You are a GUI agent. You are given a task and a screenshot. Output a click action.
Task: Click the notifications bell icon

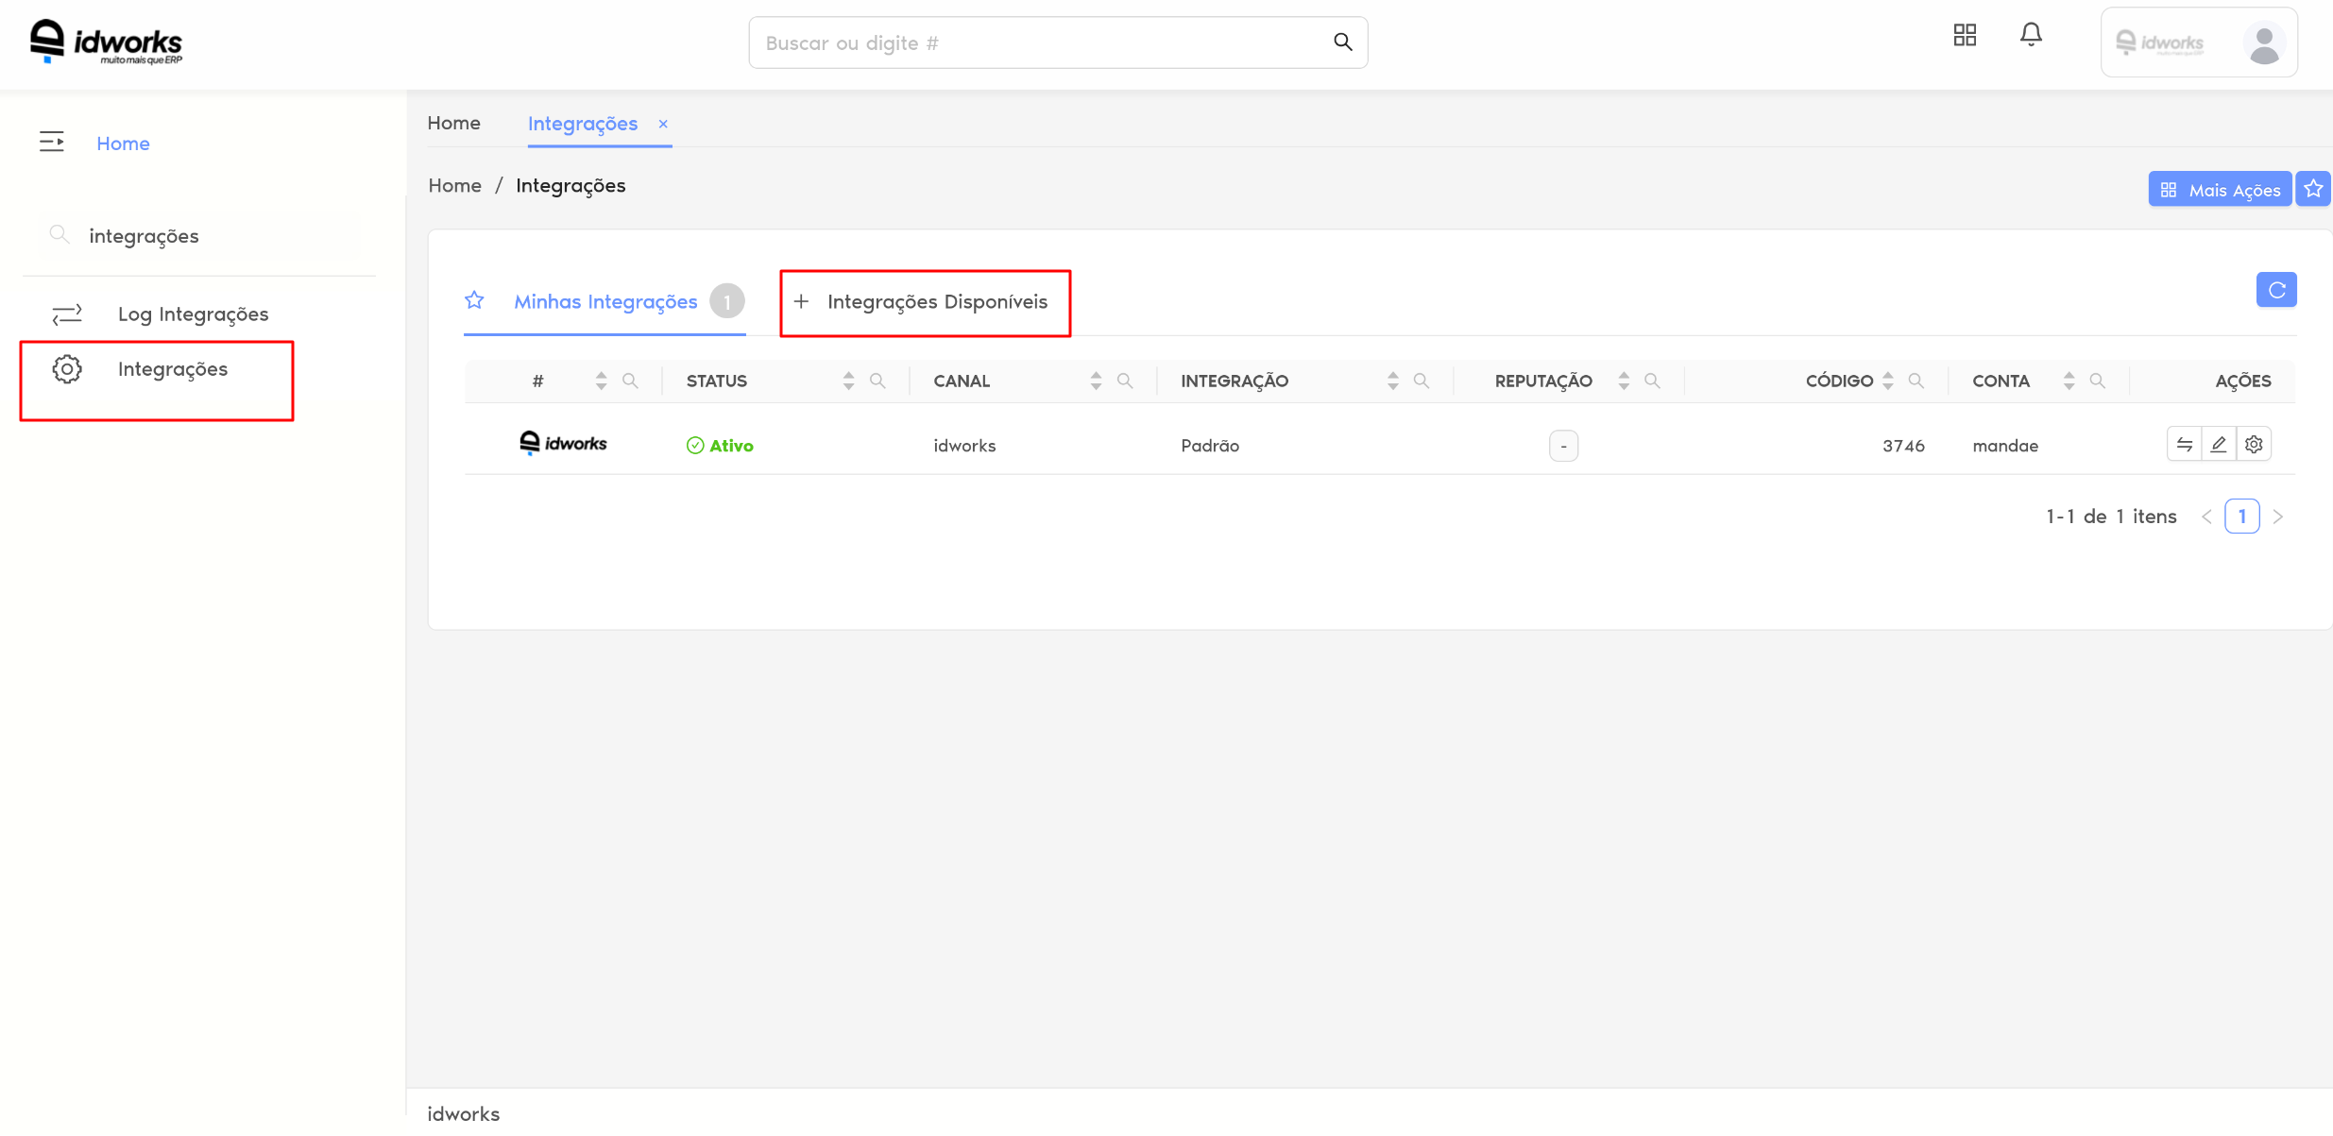[x=2031, y=35]
